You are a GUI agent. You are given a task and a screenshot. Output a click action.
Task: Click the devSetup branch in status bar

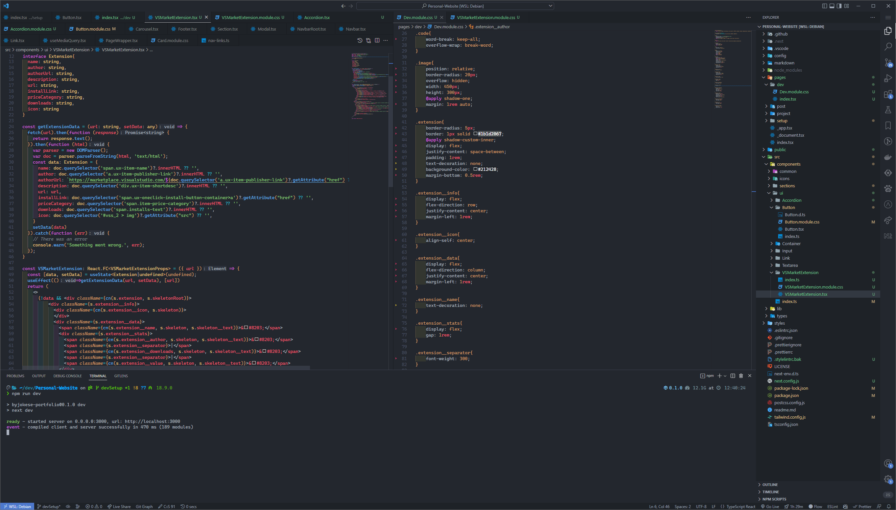click(49, 506)
